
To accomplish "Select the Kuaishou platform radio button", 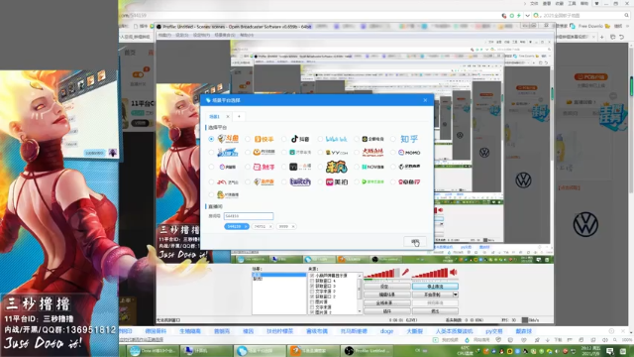I will tap(248, 139).
